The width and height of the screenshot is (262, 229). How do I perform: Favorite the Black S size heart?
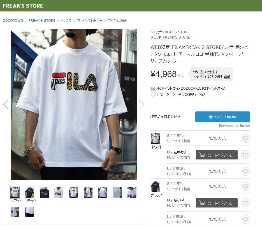pyautogui.click(x=245, y=186)
